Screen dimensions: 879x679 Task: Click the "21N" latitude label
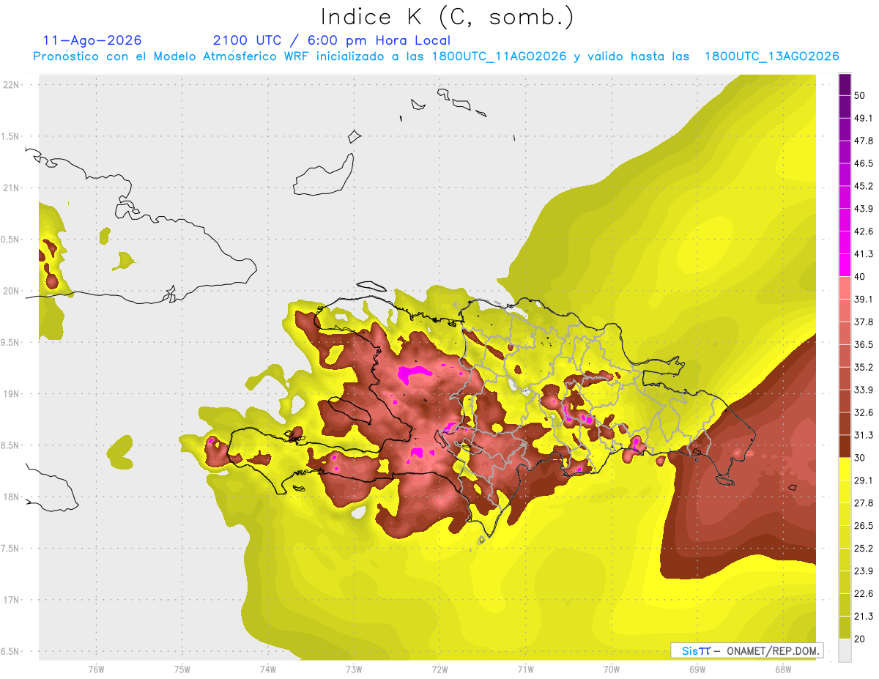coord(12,188)
